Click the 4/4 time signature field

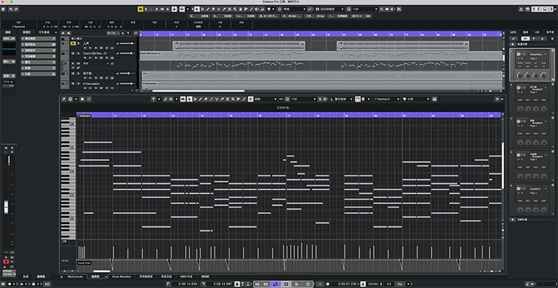[389, 284]
